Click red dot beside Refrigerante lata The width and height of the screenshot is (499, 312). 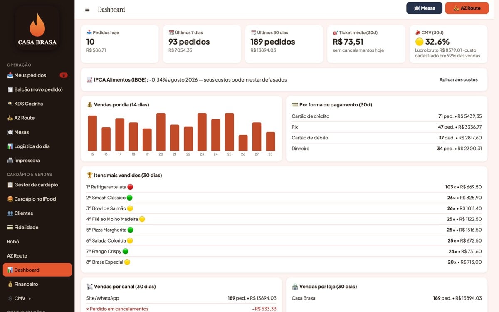pos(130,187)
